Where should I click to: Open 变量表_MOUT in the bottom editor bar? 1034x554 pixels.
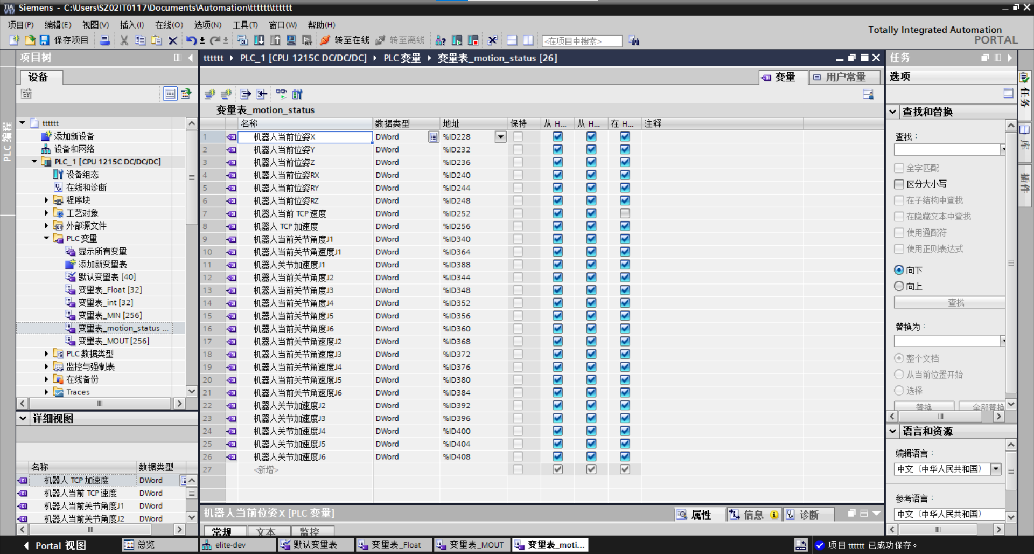470,545
